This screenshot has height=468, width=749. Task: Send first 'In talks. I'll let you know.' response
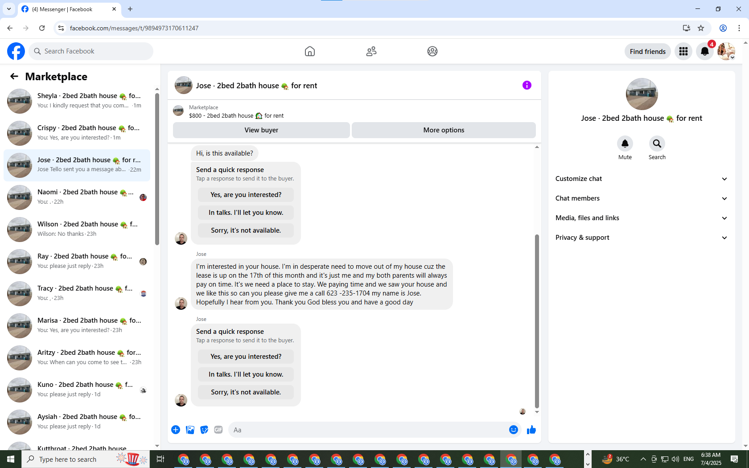(246, 213)
